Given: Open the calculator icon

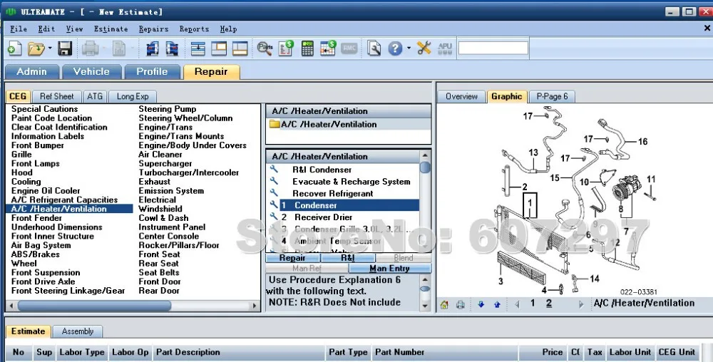Looking at the screenshot, I should 307,48.
